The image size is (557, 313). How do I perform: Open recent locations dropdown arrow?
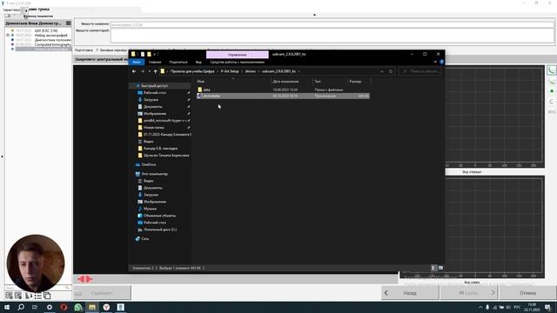[149, 71]
